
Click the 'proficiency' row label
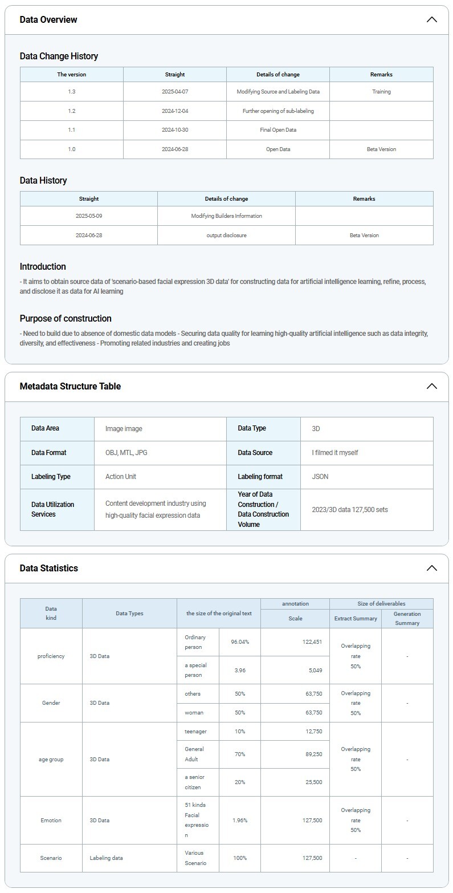click(x=51, y=656)
